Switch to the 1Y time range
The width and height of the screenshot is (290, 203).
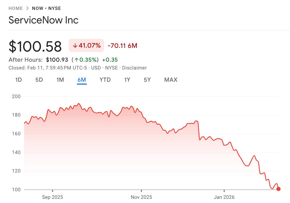127,80
